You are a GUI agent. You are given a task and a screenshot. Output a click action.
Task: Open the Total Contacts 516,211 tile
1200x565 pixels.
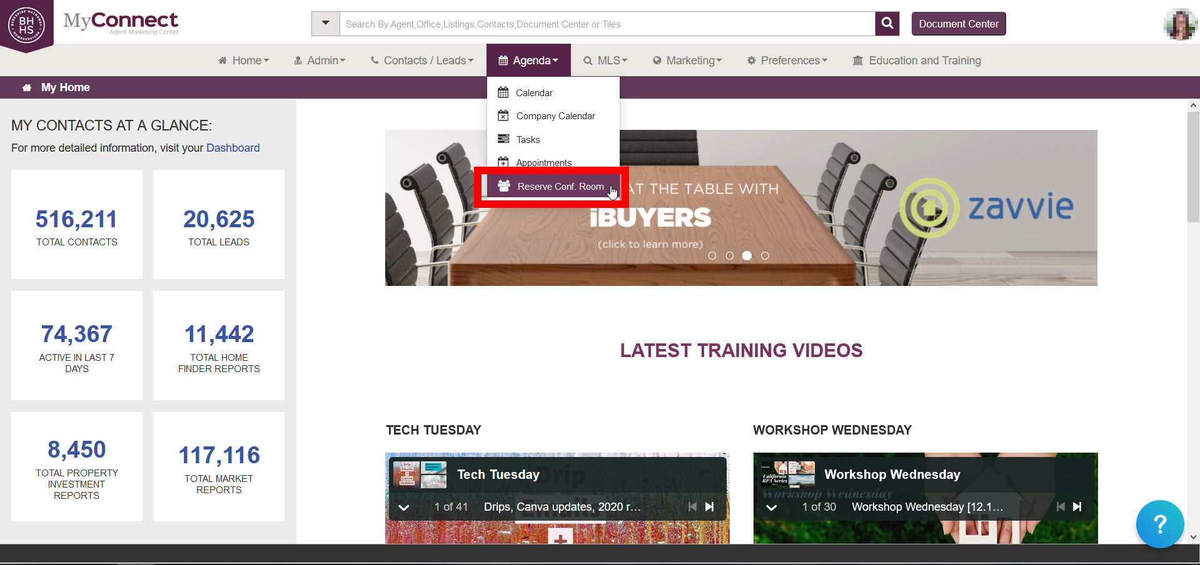(x=77, y=225)
